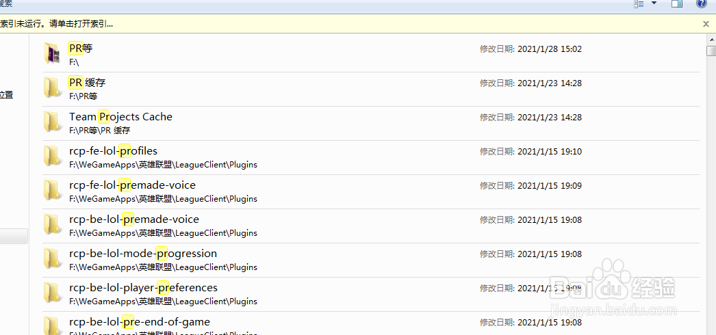Click the F:\PR等\PR 缓存 path text
This screenshot has height=335, width=716.
click(x=100, y=131)
